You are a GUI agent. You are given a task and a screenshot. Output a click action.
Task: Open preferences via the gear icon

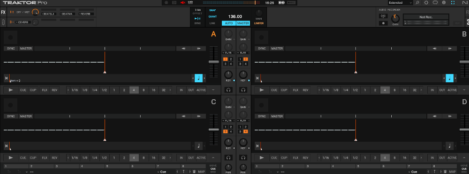[x=426, y=3]
